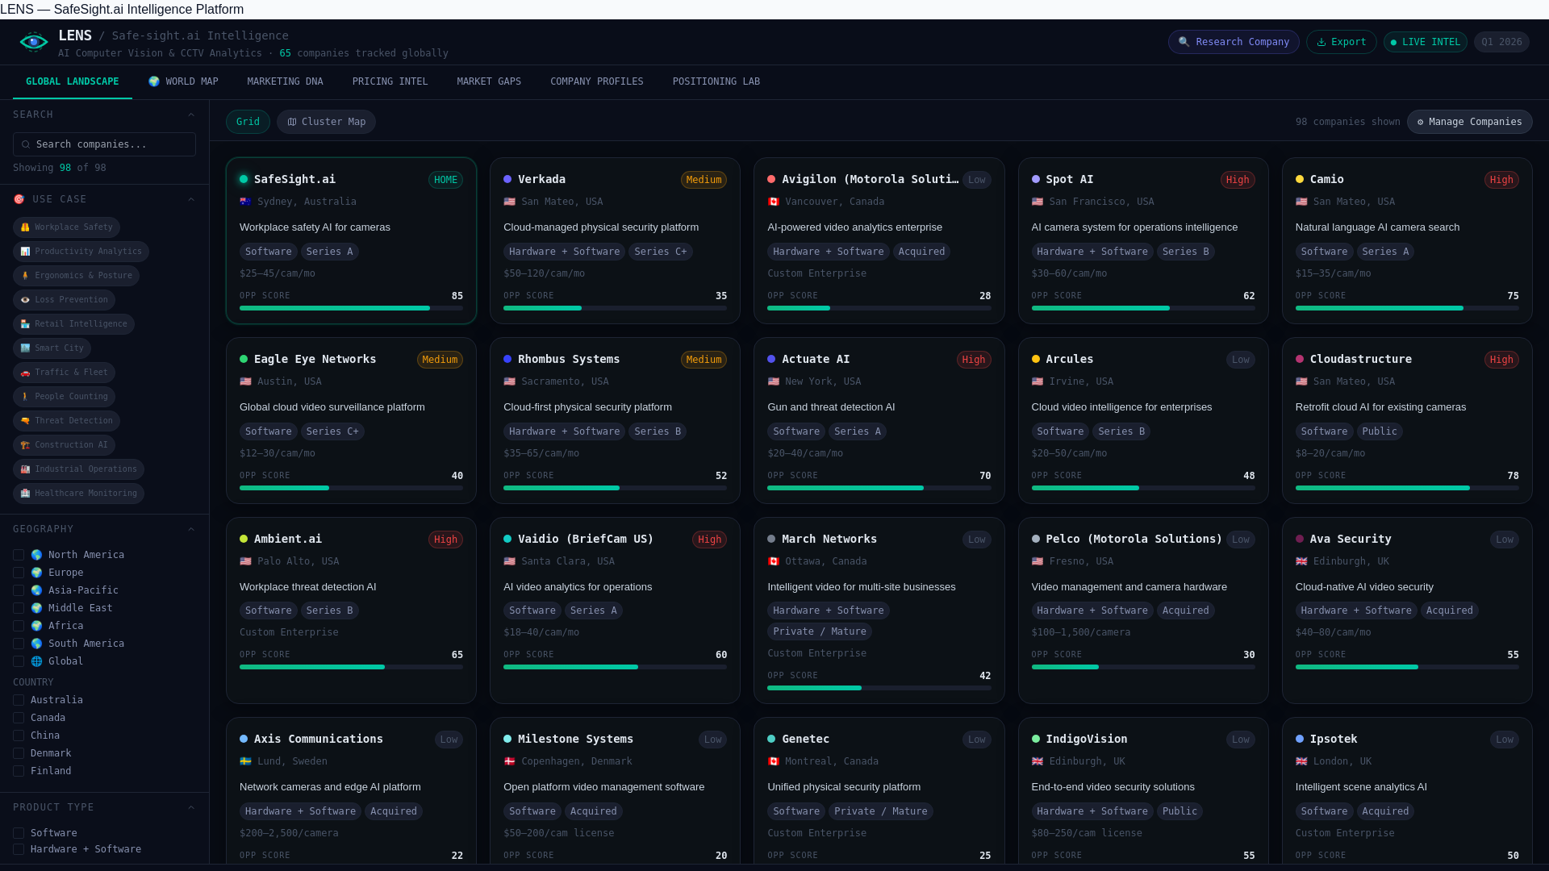Click the Series A tag on SafeSight.ai card
Viewport: 1549px width, 871px height.
329,252
